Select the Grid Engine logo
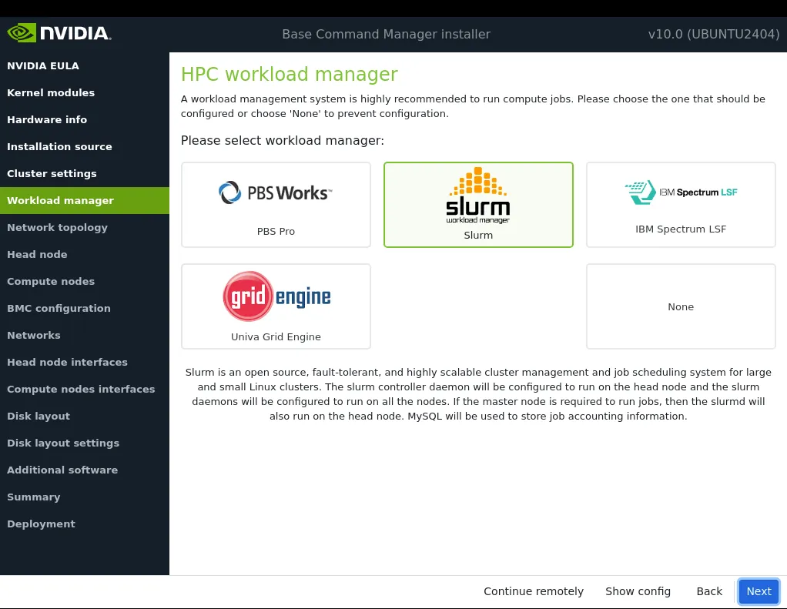 pyautogui.click(x=276, y=296)
